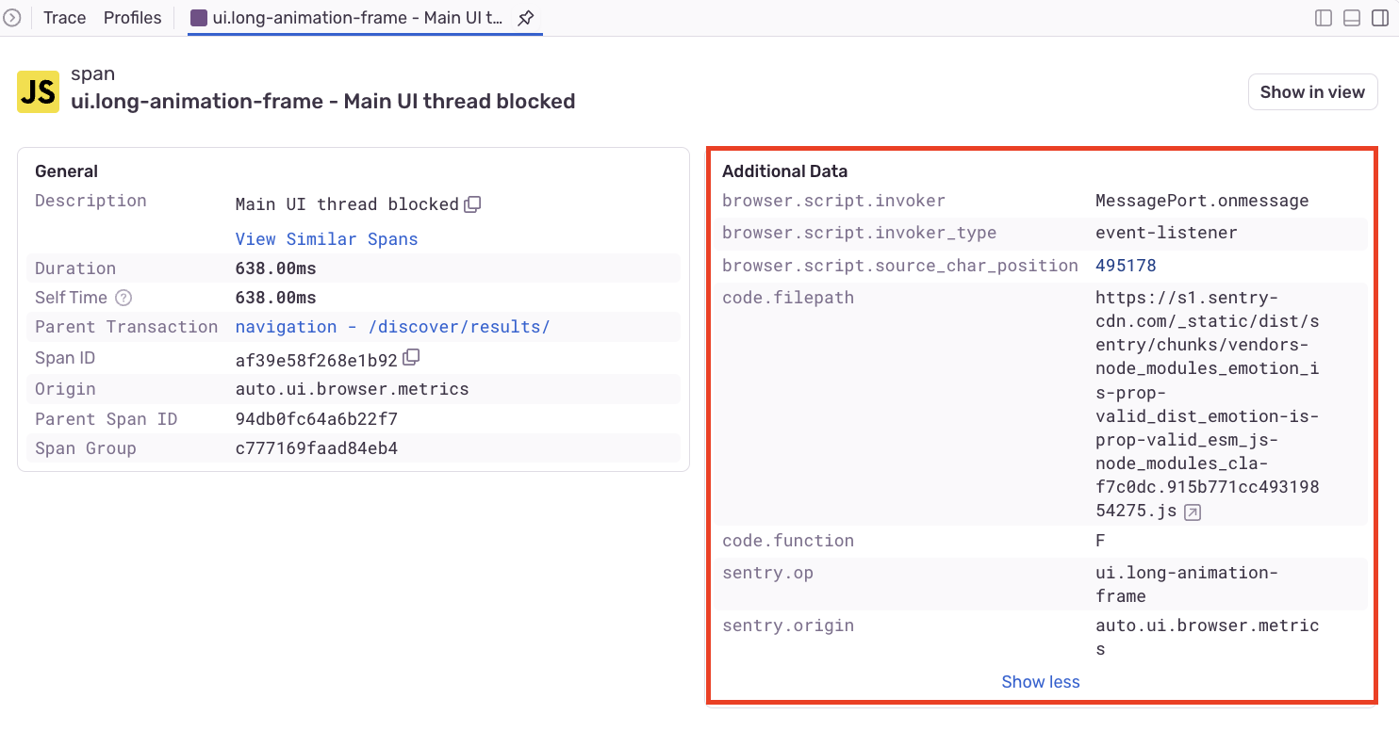This screenshot has height=731, width=1399.
Task: Select the Trace breadcrumb
Action: [x=63, y=17]
